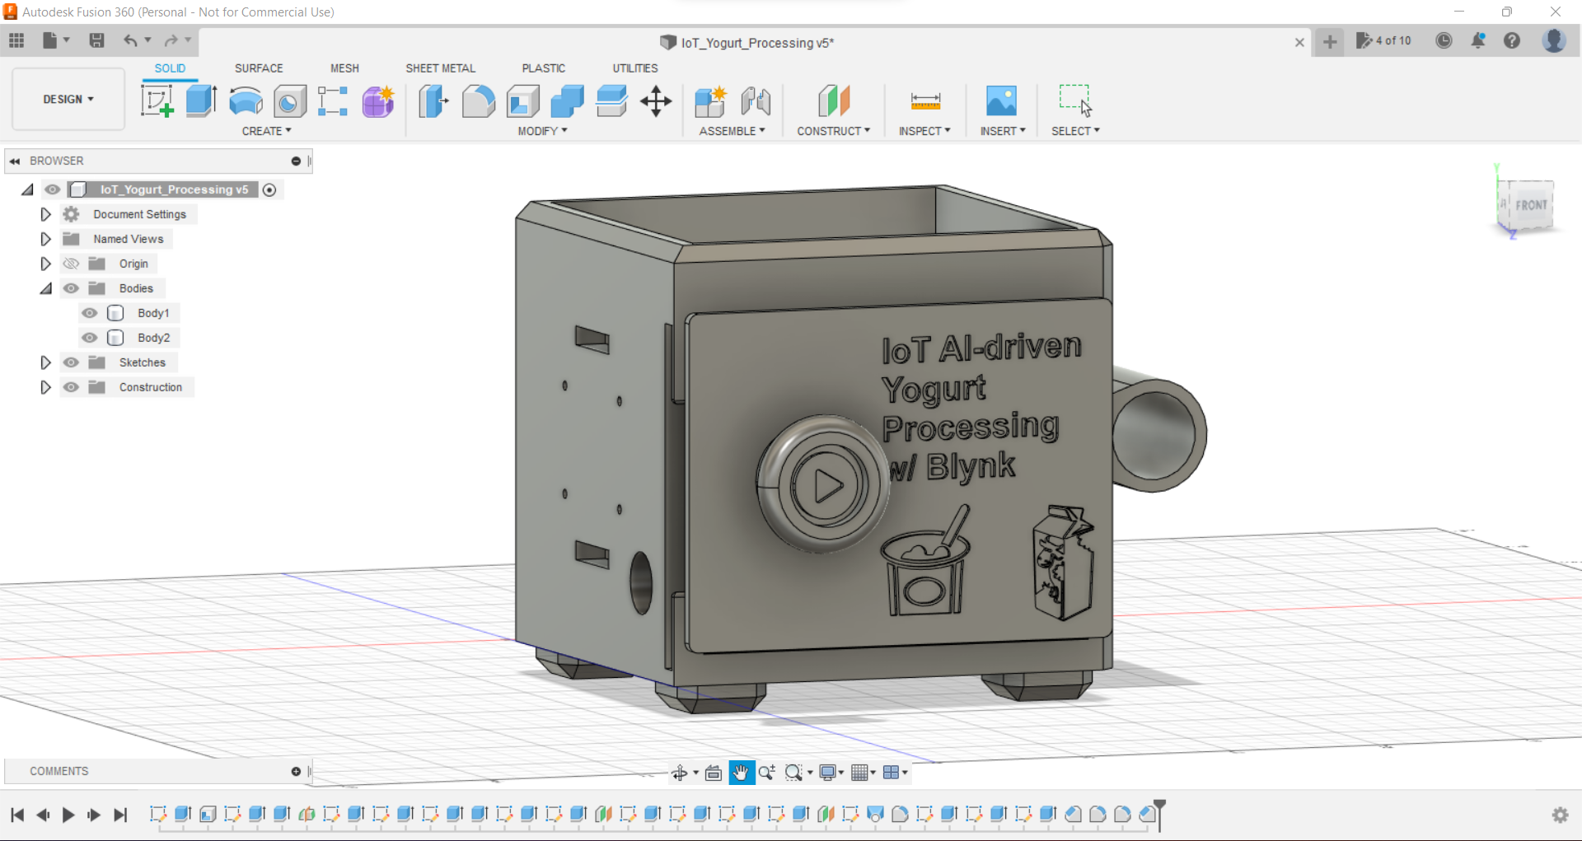Open the DESIGN workspace dropdown
Screen dimensions: 1582x841
68,99
